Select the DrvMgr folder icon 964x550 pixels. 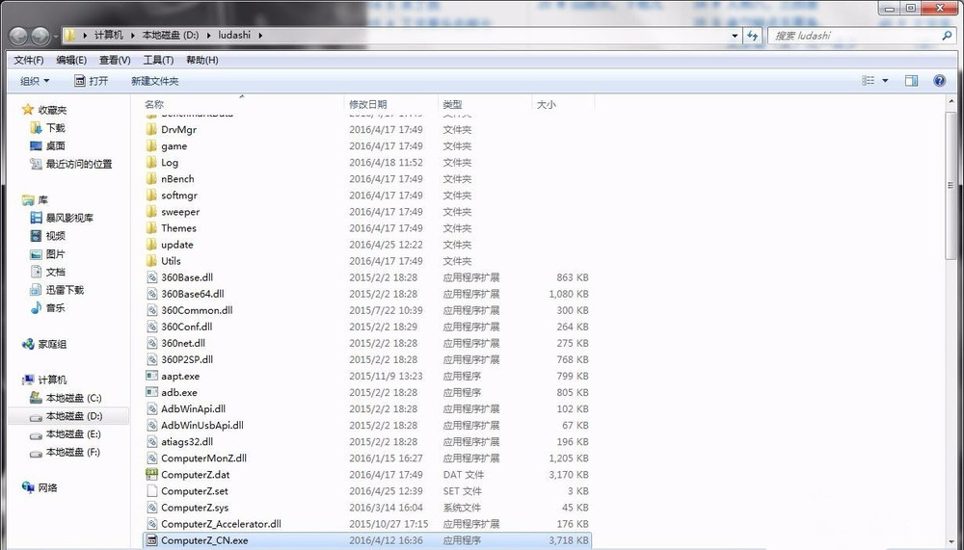[152, 130]
